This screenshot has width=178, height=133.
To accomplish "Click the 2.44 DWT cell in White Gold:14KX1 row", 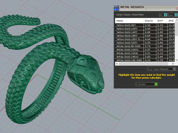I will click(161, 57).
